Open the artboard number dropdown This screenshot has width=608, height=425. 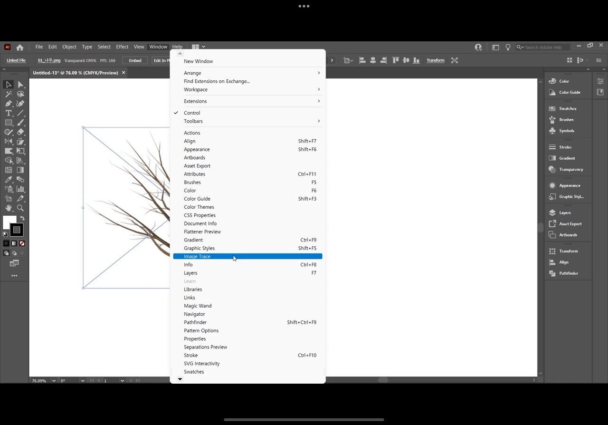click(x=122, y=381)
